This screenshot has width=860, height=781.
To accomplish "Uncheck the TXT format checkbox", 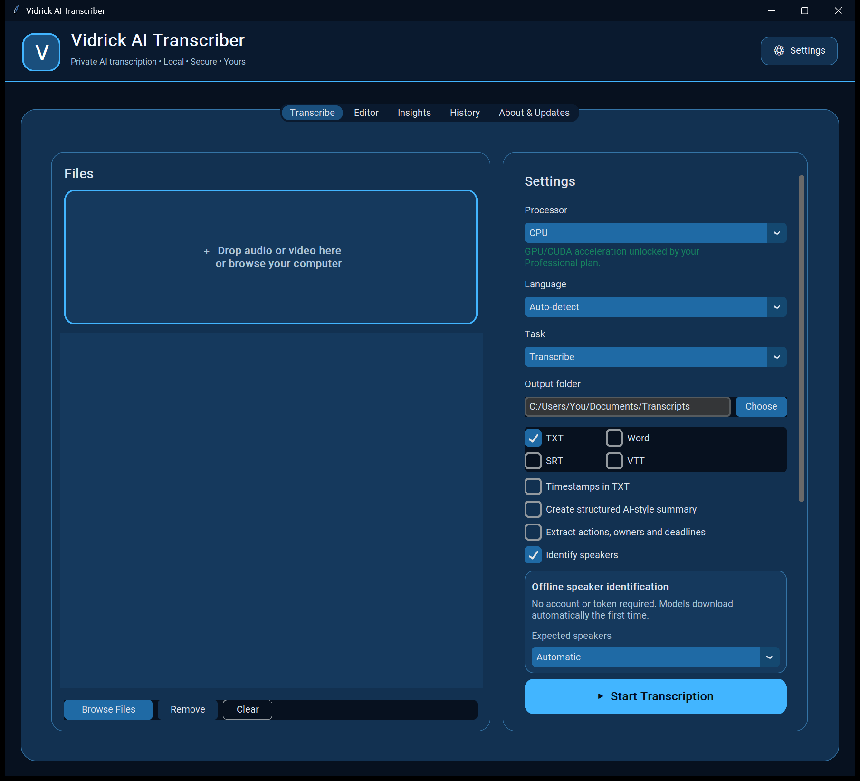I will tap(533, 438).
